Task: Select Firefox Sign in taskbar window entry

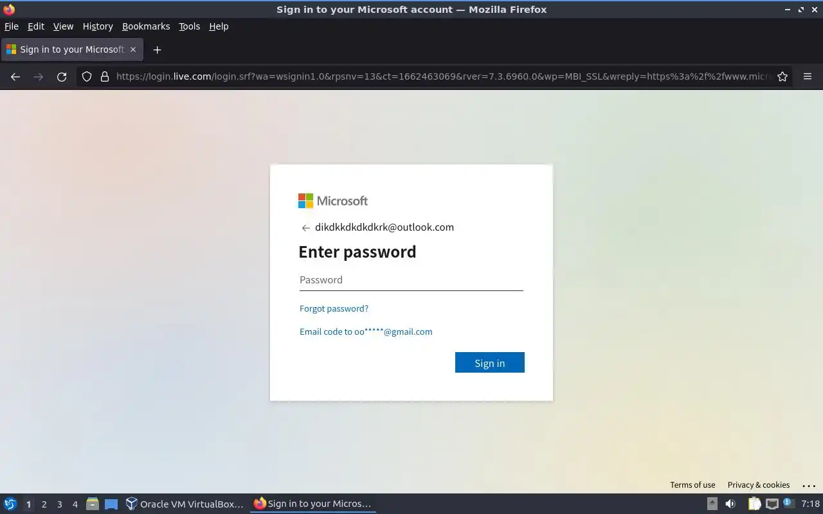Action: (x=313, y=504)
